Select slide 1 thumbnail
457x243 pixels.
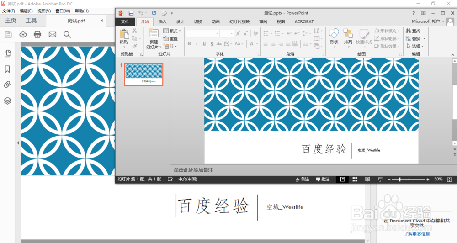pos(143,74)
